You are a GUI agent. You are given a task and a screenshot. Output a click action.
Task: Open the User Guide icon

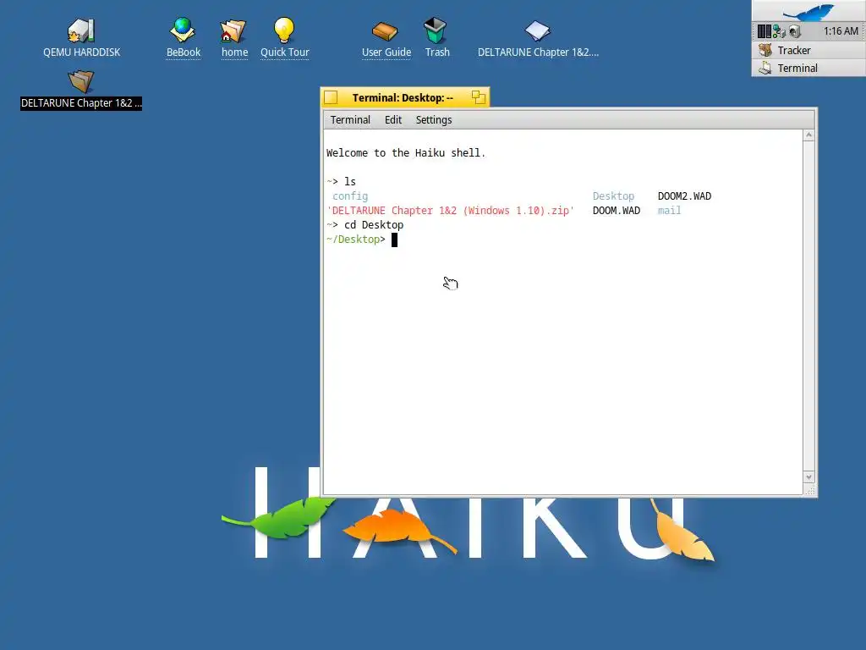[x=385, y=31]
